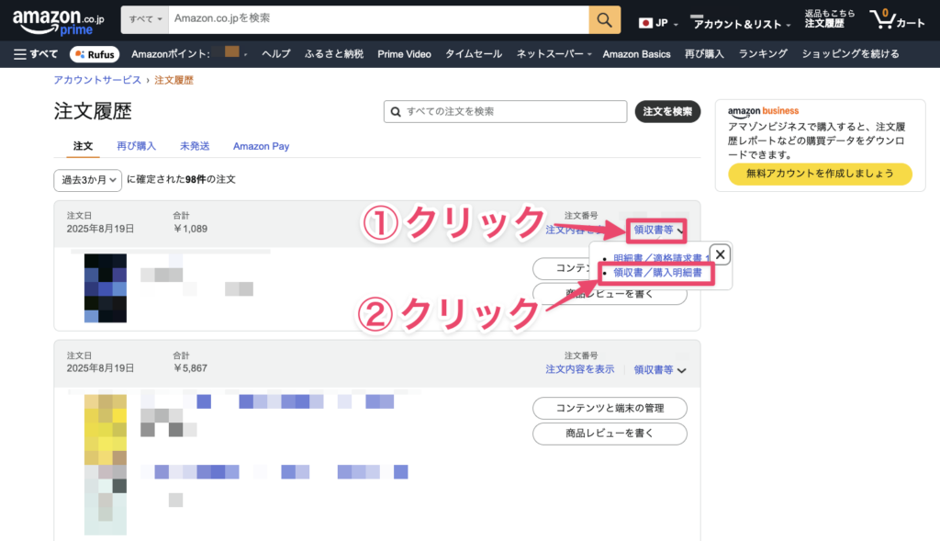Click 商品レビューを書く in ¥1,089 order

point(610,294)
